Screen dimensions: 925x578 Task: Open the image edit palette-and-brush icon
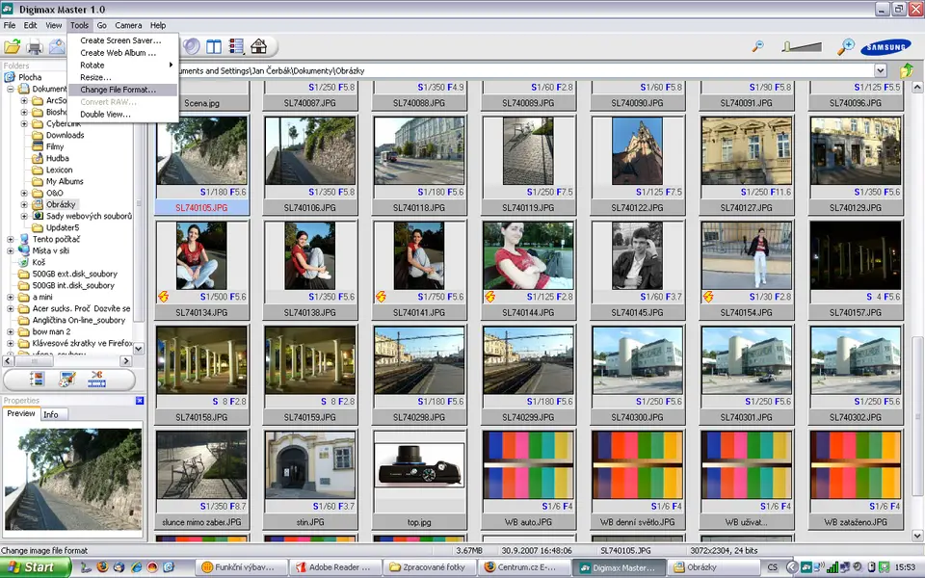66,380
